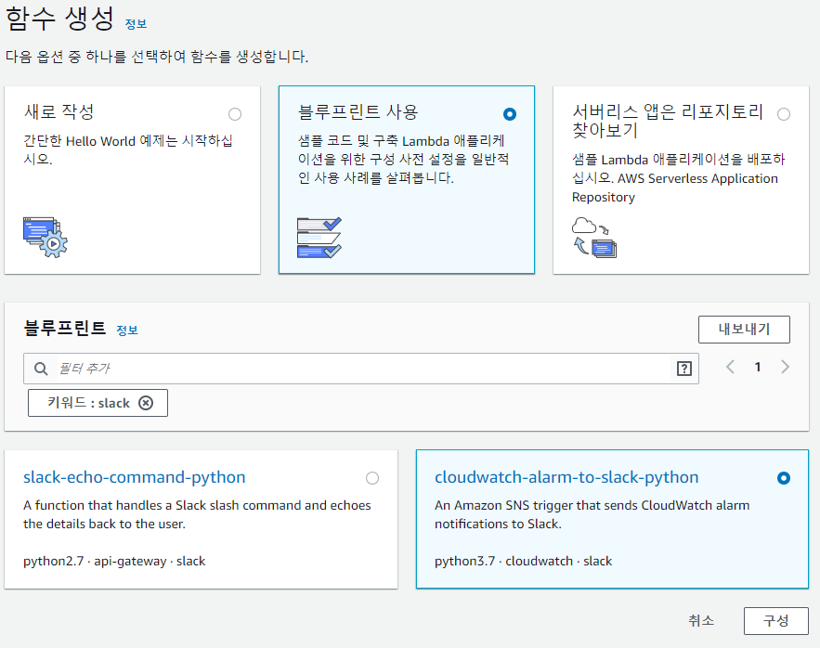Screen dimensions: 820x648
Task: Choose cloudwatch-alarm-to-slack-python radio button
Action: coord(784,478)
